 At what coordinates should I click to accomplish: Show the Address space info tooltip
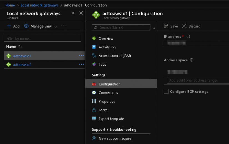tap(192, 60)
